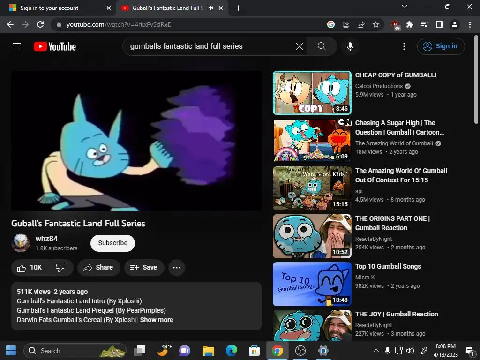Reload the YouTube page
480x360 pixels.
(x=40, y=24)
